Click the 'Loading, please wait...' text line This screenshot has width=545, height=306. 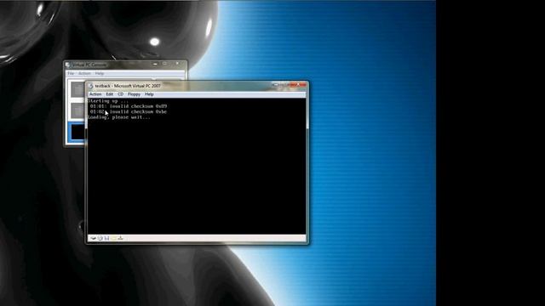[x=119, y=117]
